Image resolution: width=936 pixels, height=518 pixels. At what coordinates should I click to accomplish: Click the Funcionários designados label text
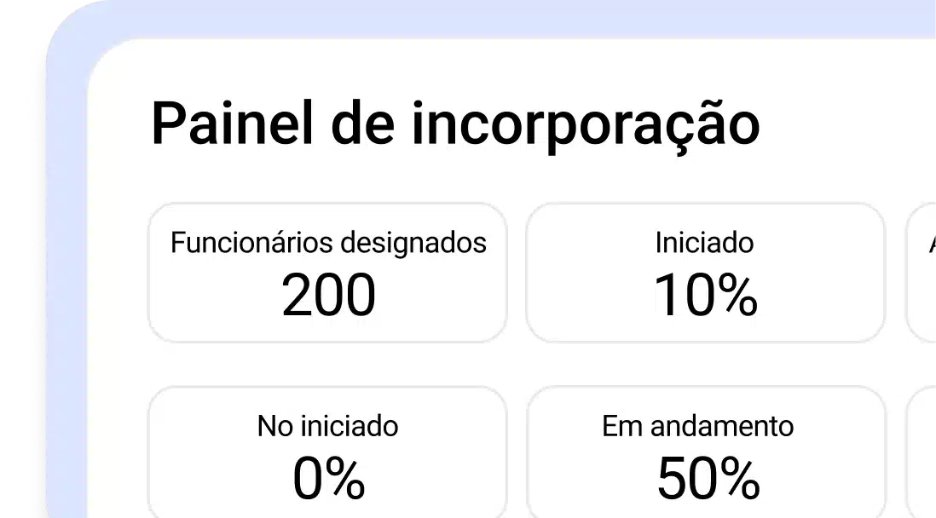pyautogui.click(x=329, y=243)
